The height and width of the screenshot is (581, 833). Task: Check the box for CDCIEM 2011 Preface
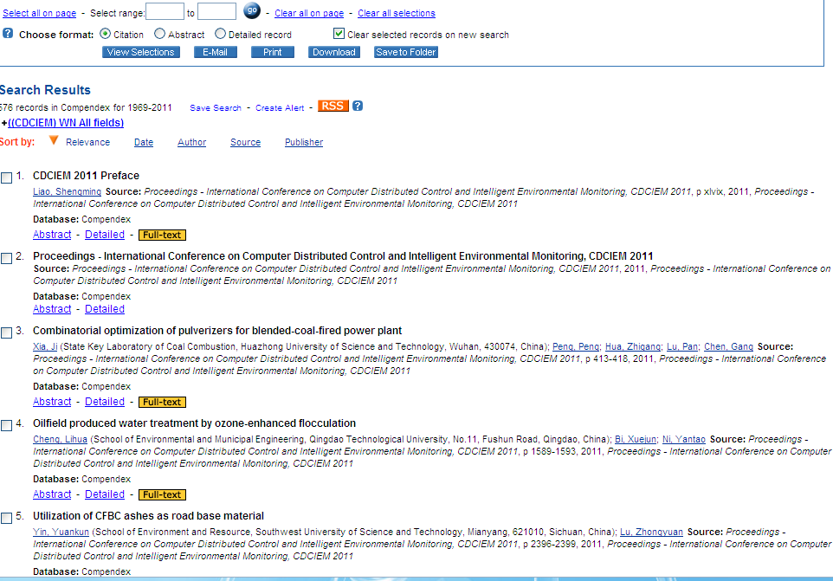[x=6, y=178]
